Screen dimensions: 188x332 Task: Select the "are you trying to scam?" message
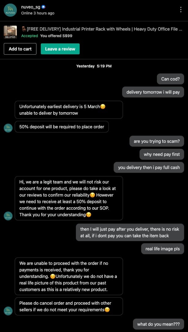coord(156,141)
